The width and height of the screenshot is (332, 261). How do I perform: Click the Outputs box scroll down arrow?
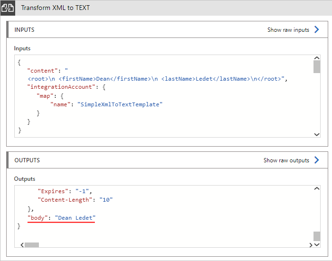point(317,245)
